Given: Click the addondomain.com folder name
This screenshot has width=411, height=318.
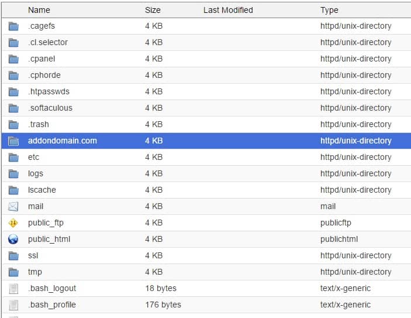Looking at the screenshot, I should pyautogui.click(x=63, y=141).
